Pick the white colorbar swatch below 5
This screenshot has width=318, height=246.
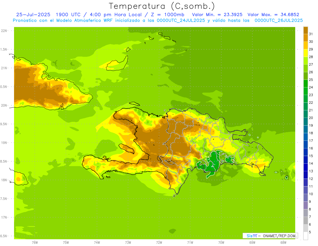[306, 236]
